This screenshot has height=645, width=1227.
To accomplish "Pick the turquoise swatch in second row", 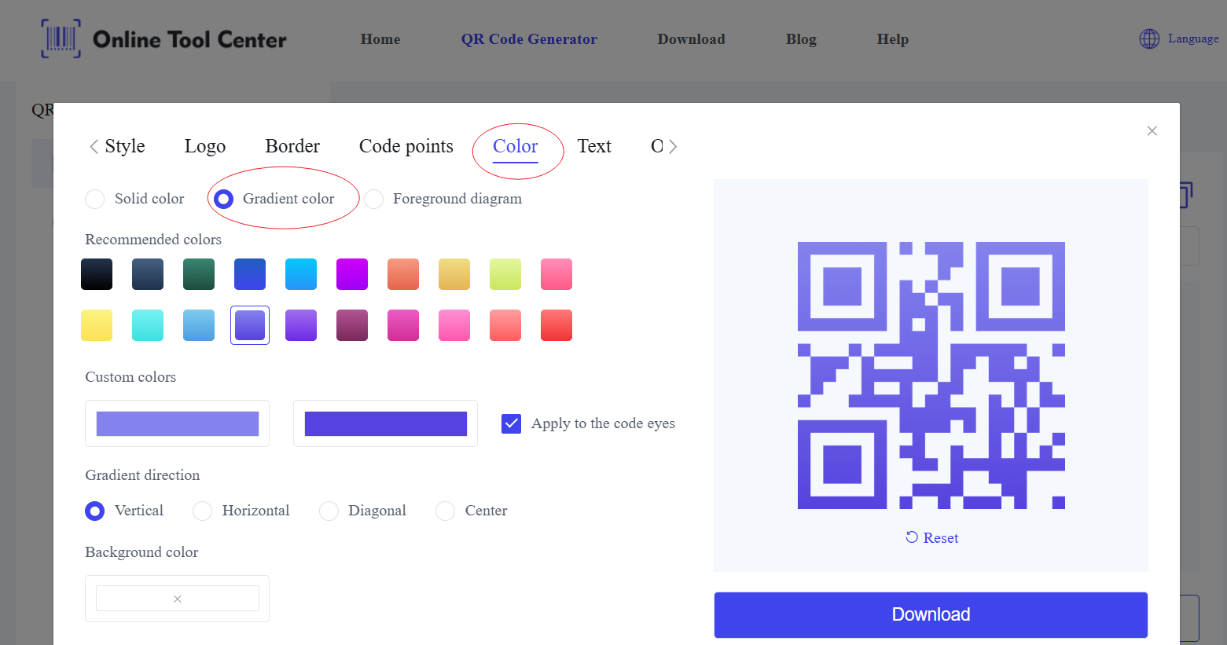I will pos(148,325).
